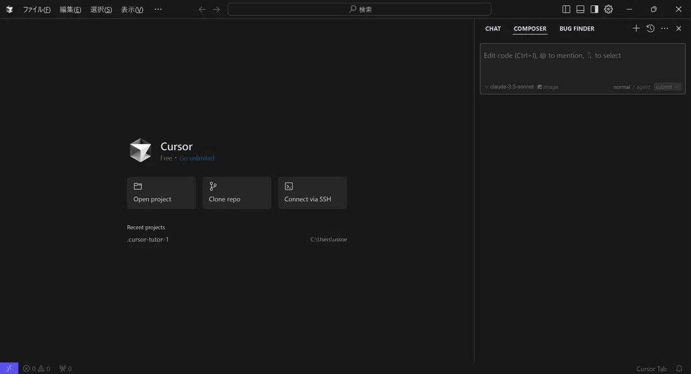
Task: Create new composer with plus icon
Action: tap(636, 28)
